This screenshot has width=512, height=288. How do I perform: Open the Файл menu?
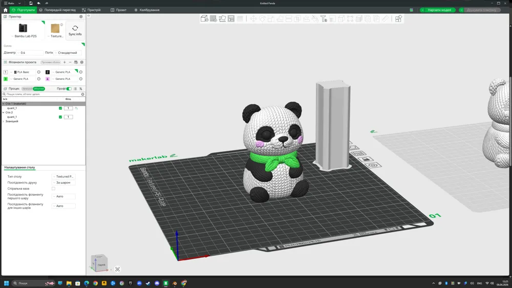[x=9, y=3]
